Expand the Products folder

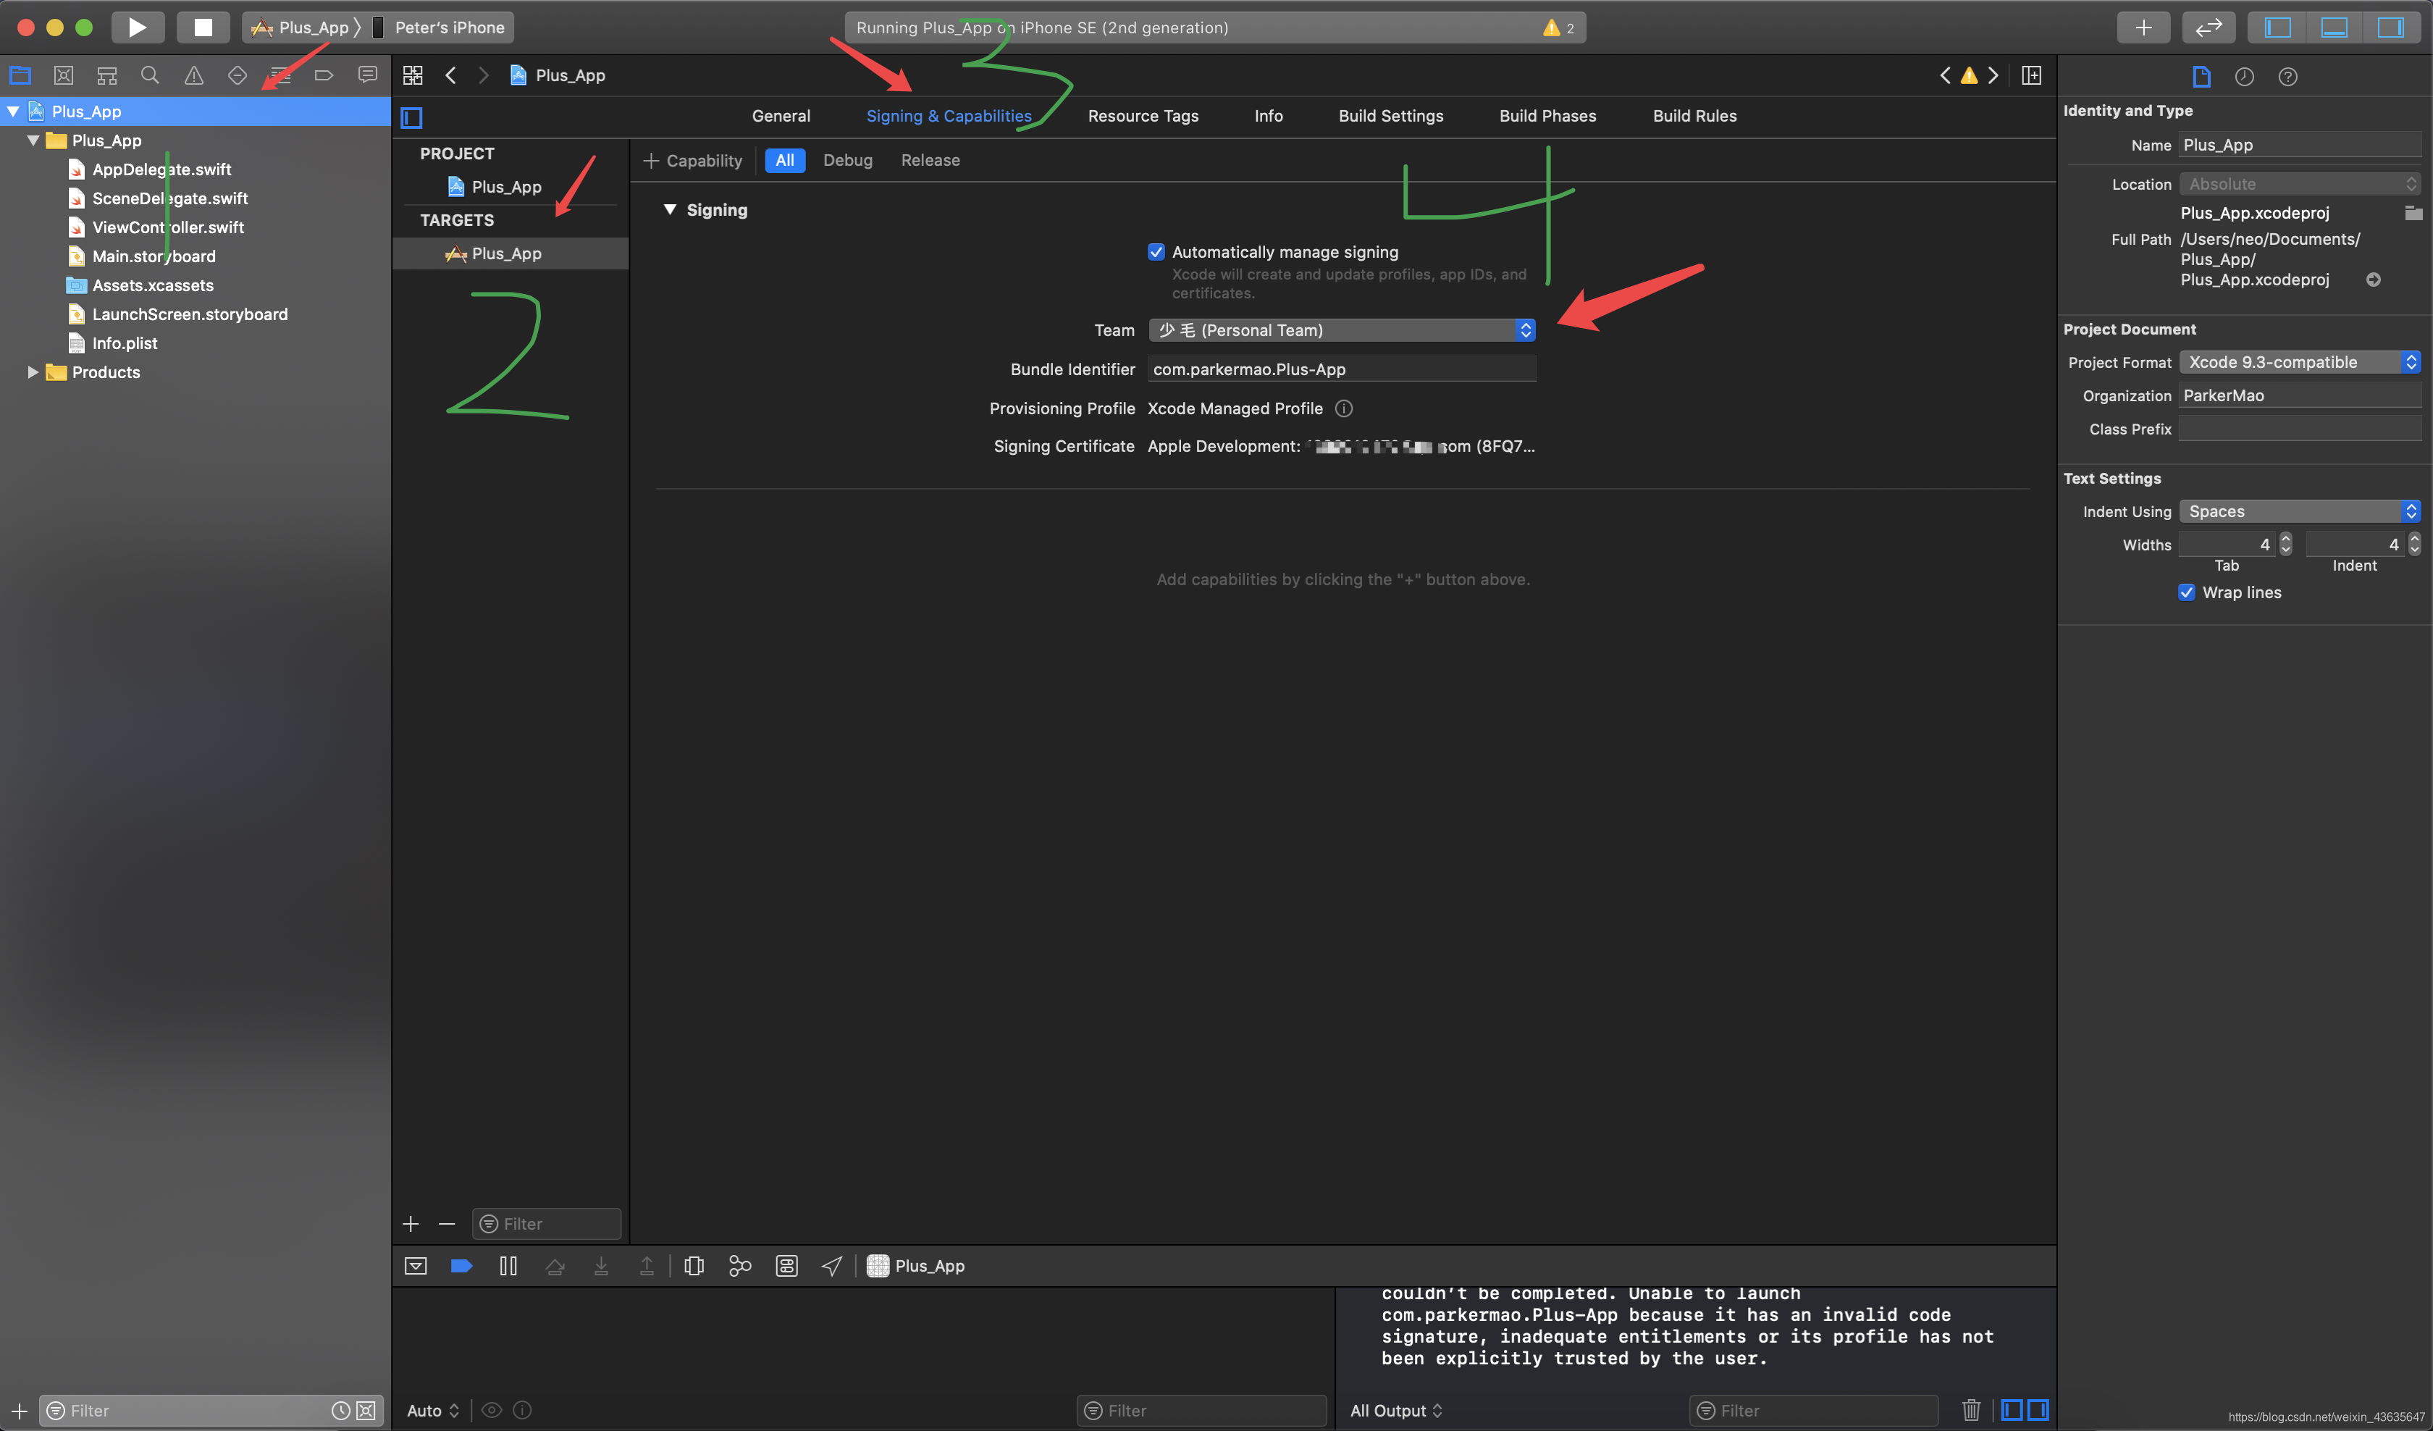(x=33, y=373)
